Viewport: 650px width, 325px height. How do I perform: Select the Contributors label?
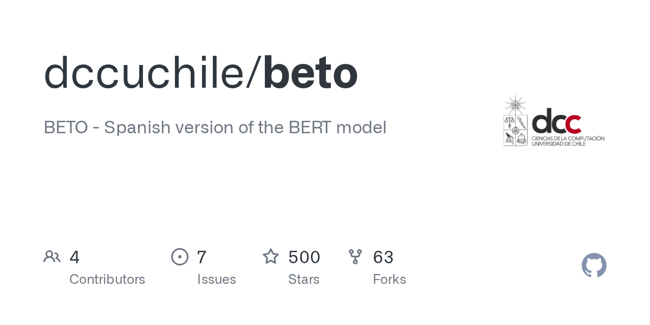point(107,279)
